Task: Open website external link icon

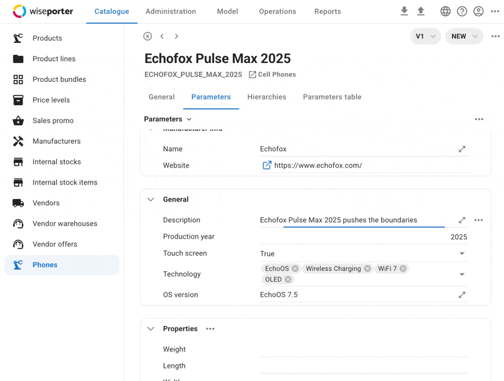Action: click(266, 165)
